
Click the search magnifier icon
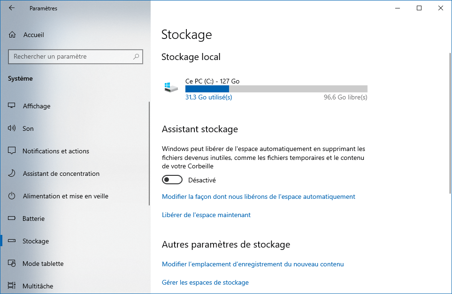click(136, 57)
